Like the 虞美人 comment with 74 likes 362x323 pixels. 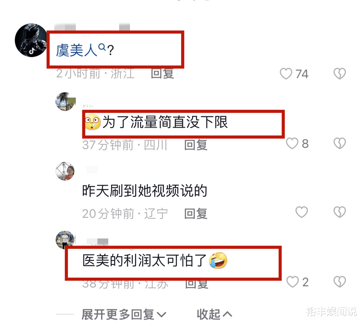coord(286,74)
